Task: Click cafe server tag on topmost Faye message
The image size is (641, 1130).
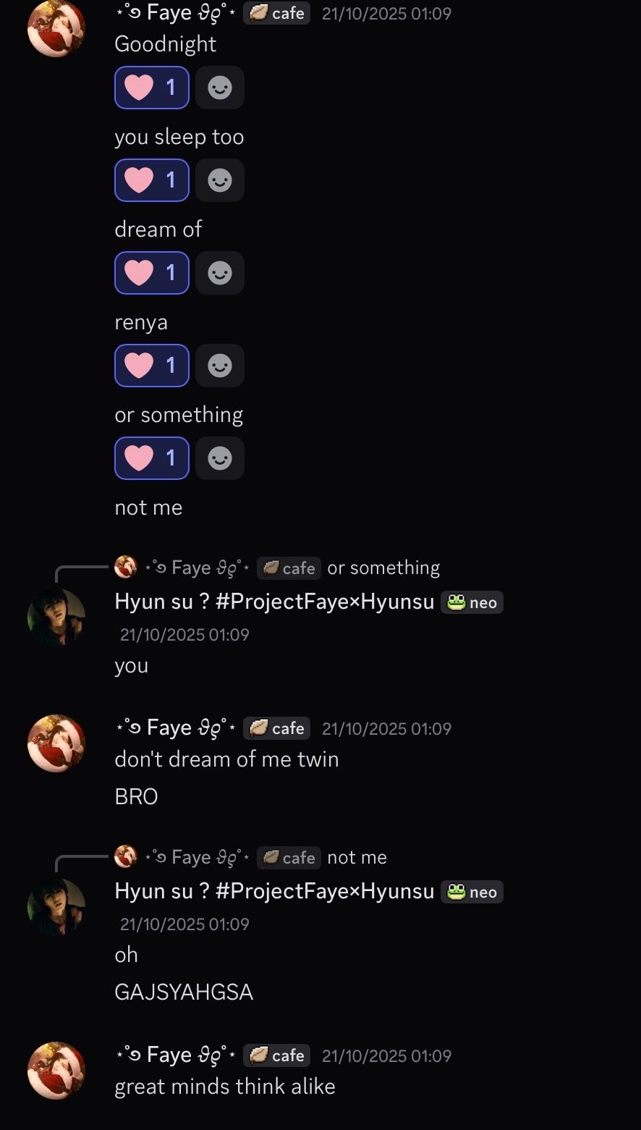Action: 277,13
